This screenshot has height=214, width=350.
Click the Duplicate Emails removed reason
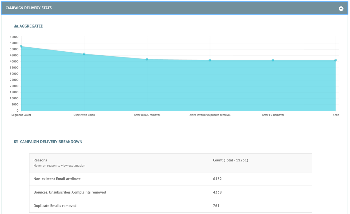click(55, 206)
